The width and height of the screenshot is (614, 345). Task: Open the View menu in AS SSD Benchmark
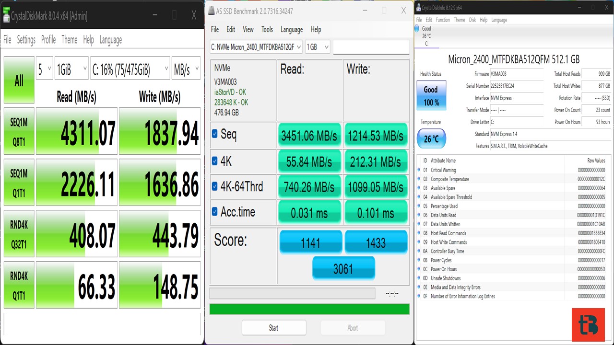[248, 30]
